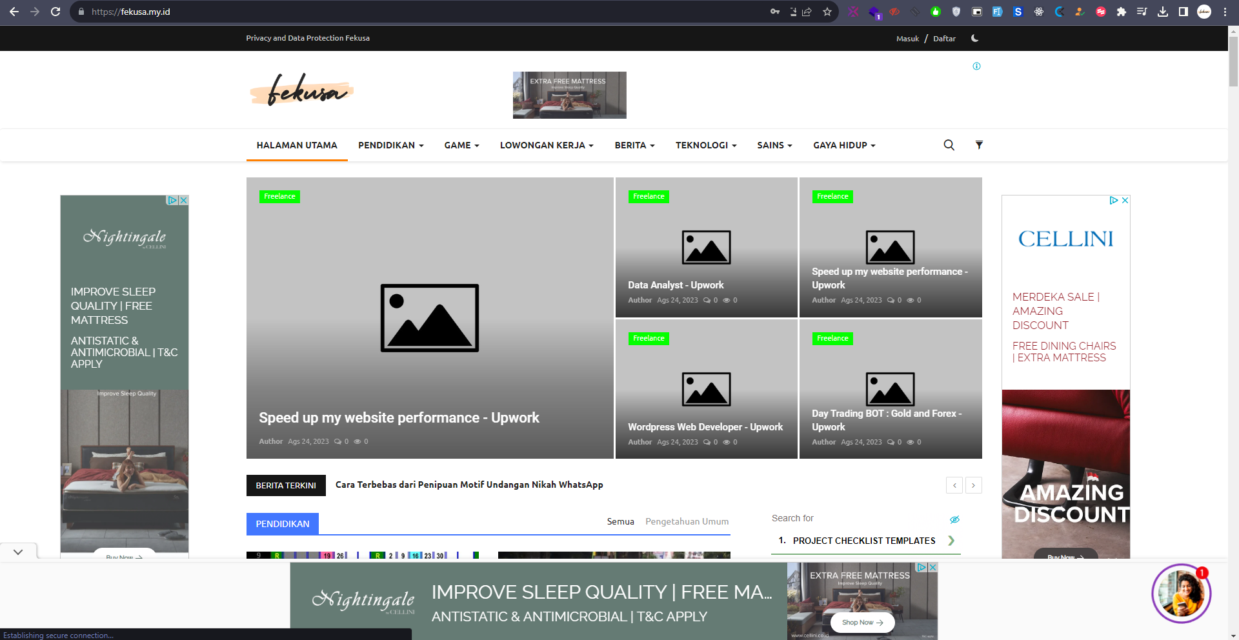Select the Pengetahuan Umum tab
Screen dimensions: 1239x640
pos(687,522)
